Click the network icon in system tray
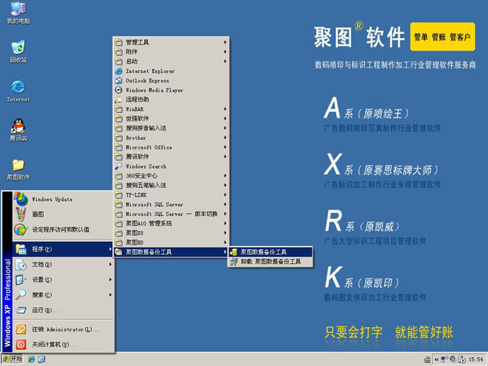Image resolution: width=488 pixels, height=366 pixels. pos(444,360)
